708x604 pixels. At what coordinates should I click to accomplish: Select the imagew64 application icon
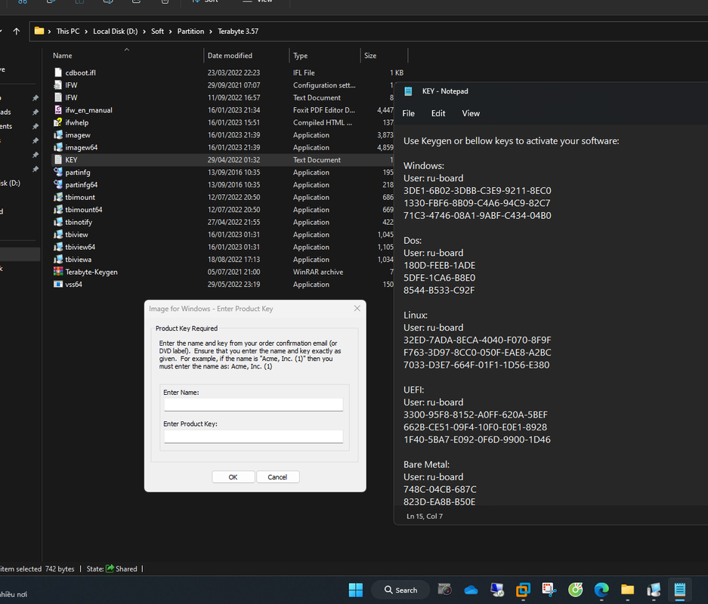coord(57,147)
